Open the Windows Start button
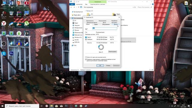 click(2, 106)
